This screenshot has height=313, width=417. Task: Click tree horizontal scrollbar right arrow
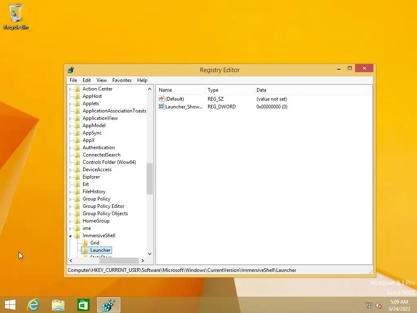pyautogui.click(x=143, y=260)
